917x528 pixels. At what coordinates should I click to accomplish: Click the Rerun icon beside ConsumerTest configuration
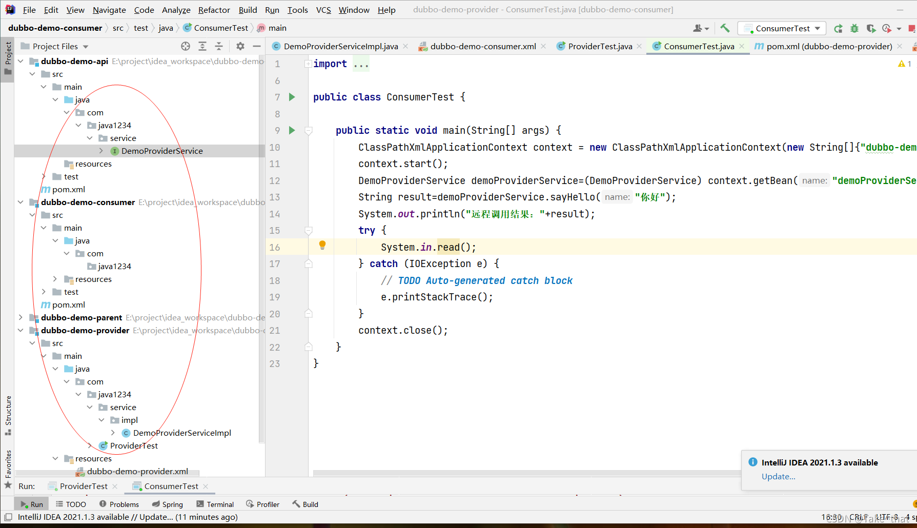pyautogui.click(x=838, y=28)
